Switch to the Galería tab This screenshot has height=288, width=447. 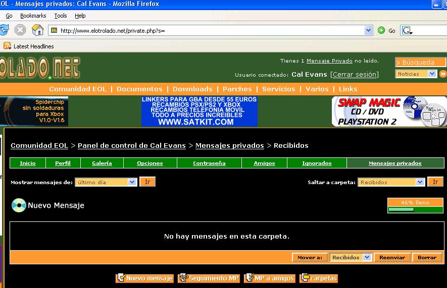[x=102, y=163]
